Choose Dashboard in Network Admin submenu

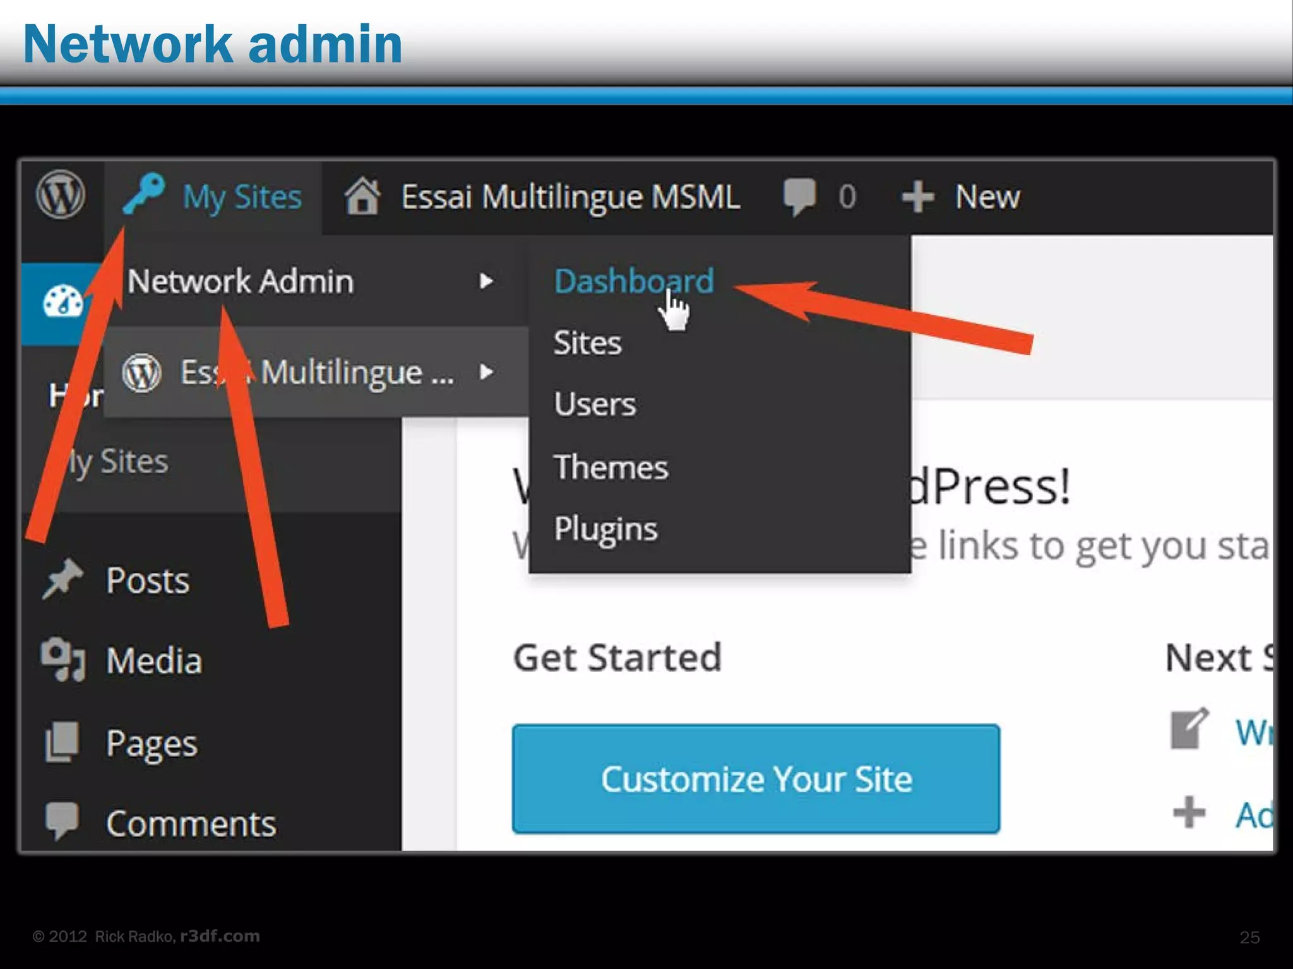click(634, 281)
